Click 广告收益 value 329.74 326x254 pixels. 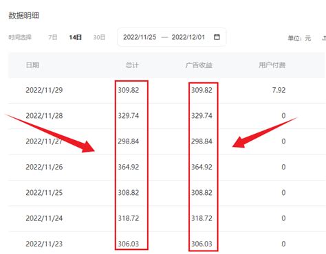pyautogui.click(x=202, y=116)
